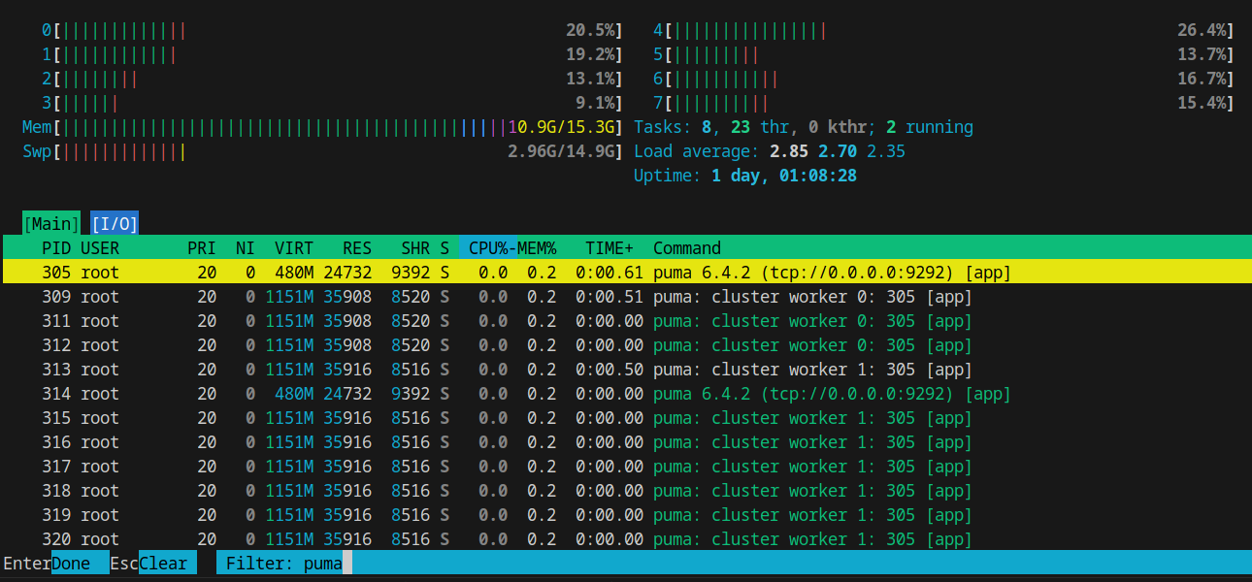Screen dimensions: 1252x582
Task: Sort by the TIME+ column header
Action: 610,248
